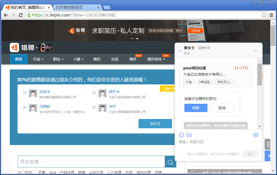Click the second banner carousel dot
Viewport: 277px width, 175px height.
pyautogui.click(x=137, y=38)
